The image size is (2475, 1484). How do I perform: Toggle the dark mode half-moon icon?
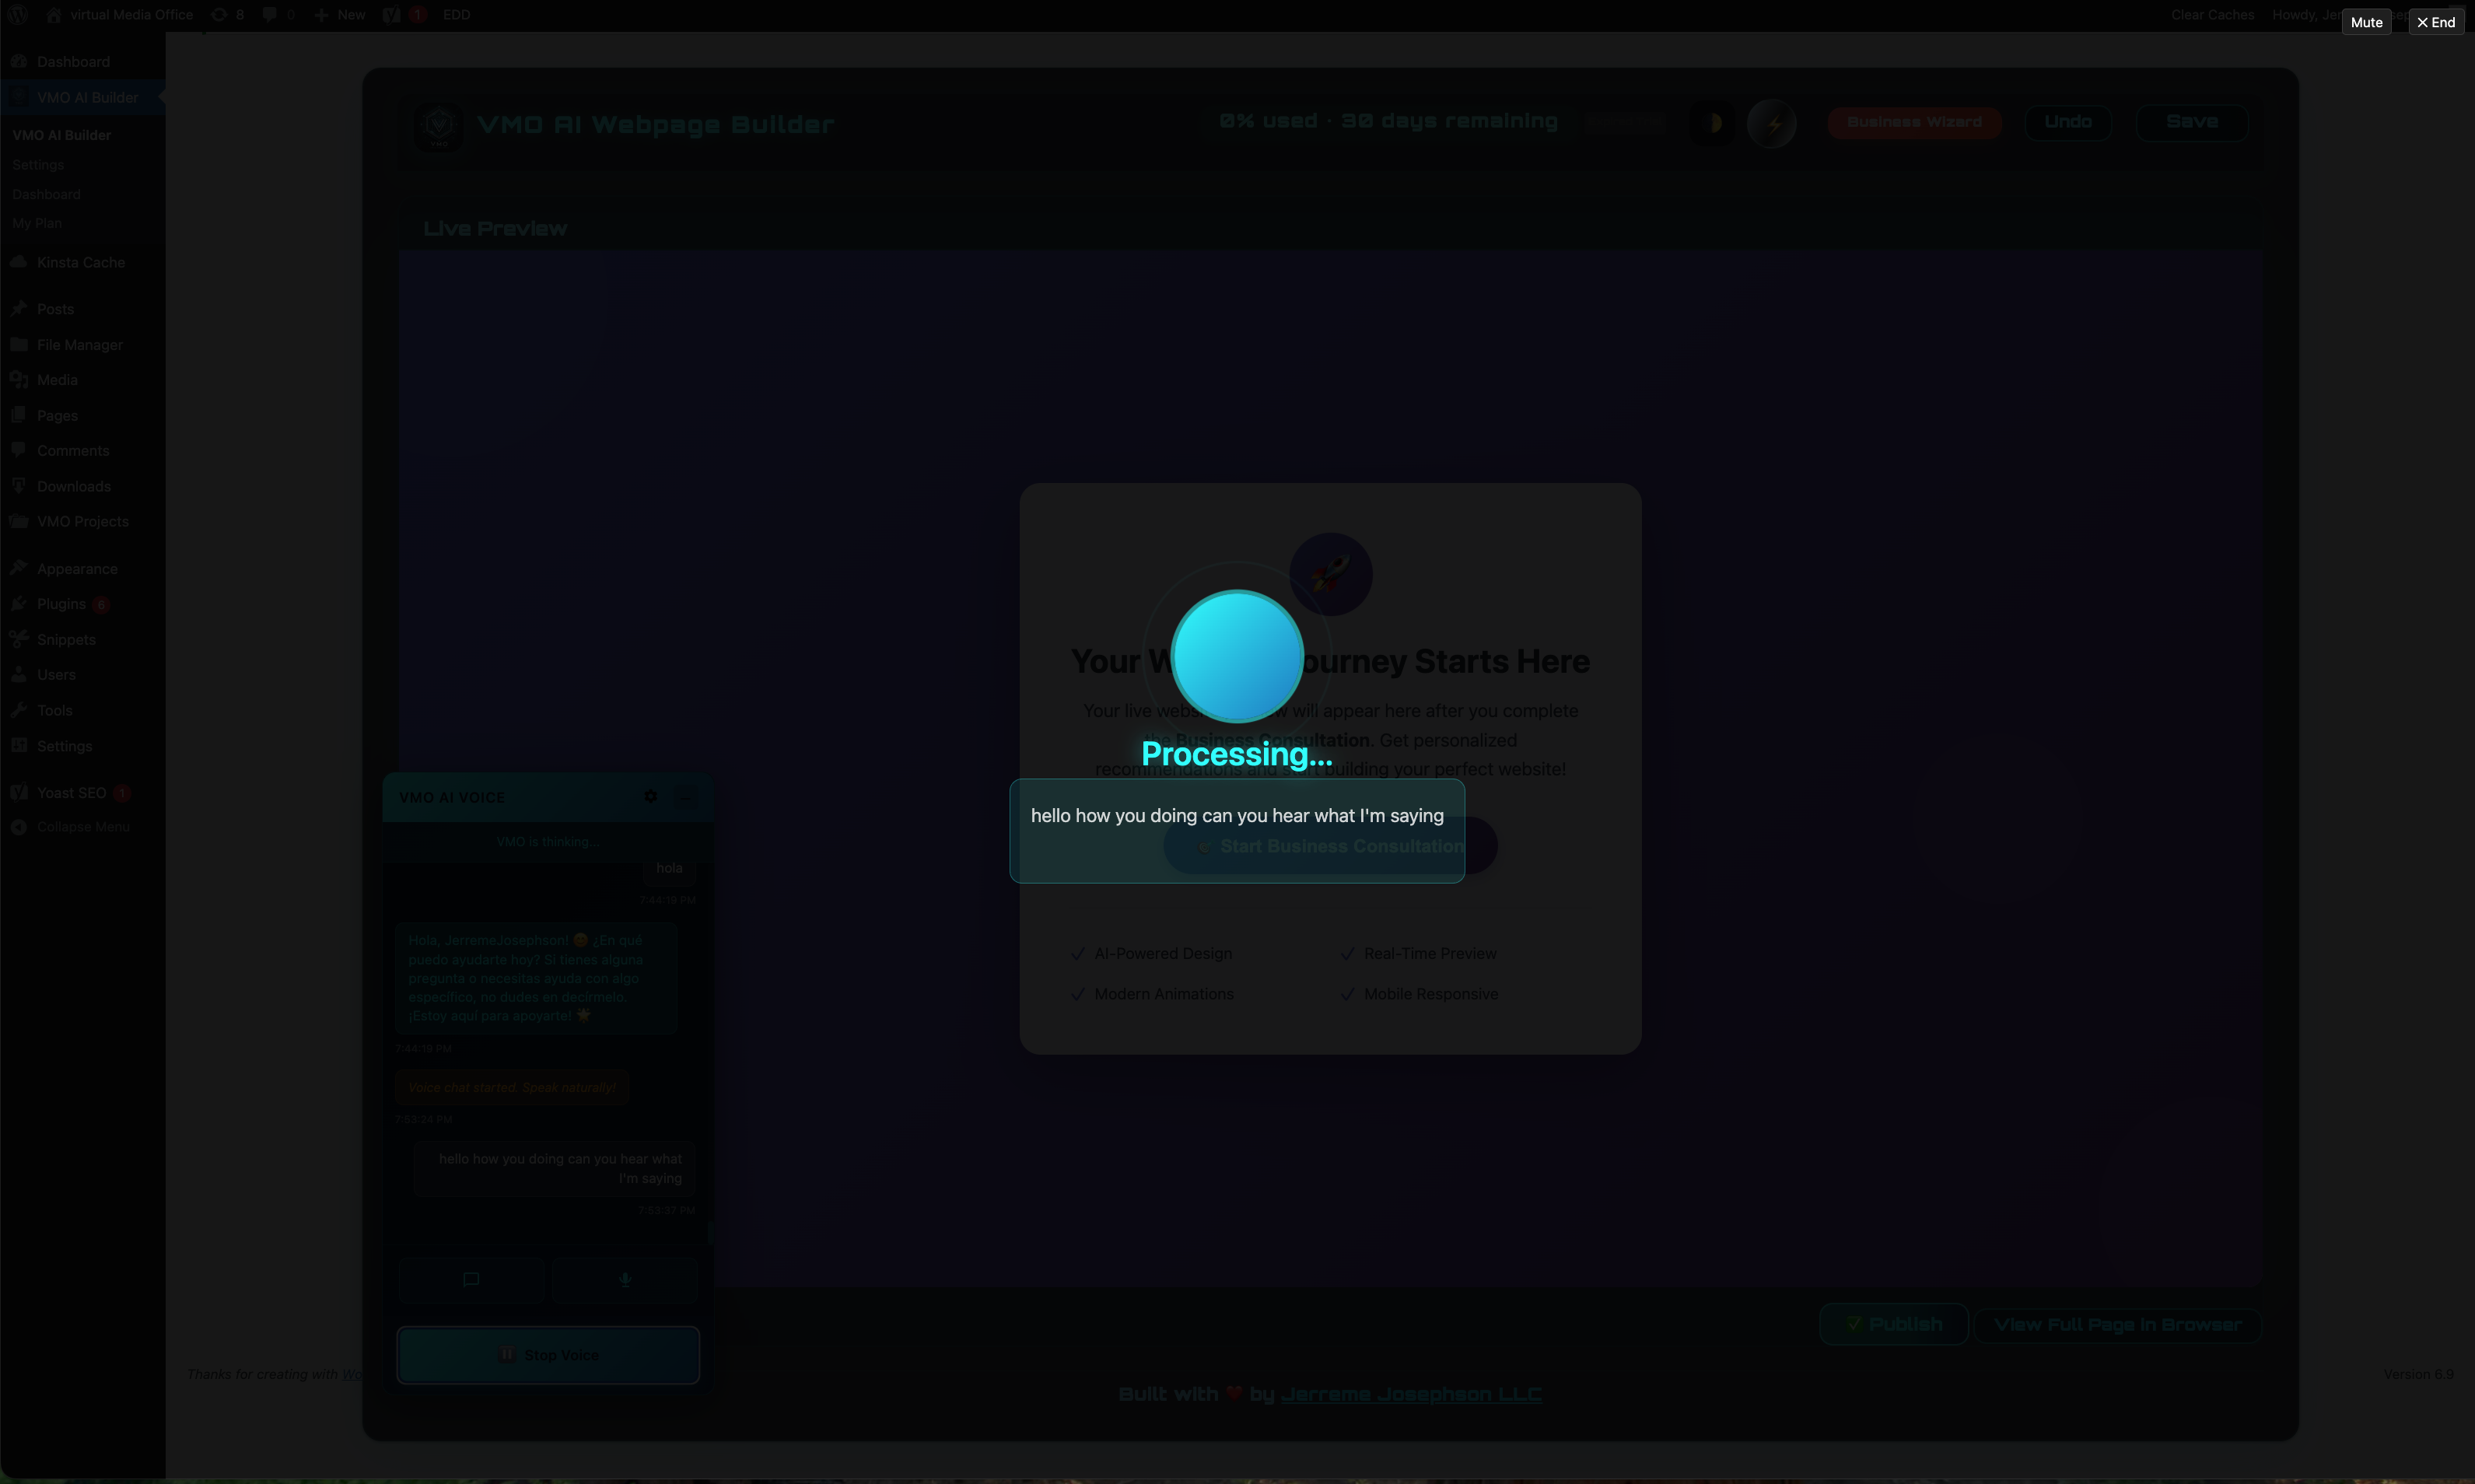pos(1713,123)
